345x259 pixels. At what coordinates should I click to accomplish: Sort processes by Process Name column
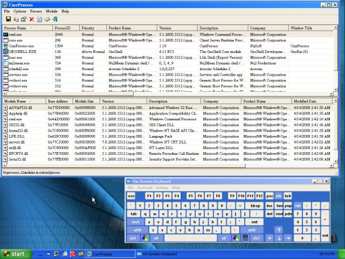[27, 28]
